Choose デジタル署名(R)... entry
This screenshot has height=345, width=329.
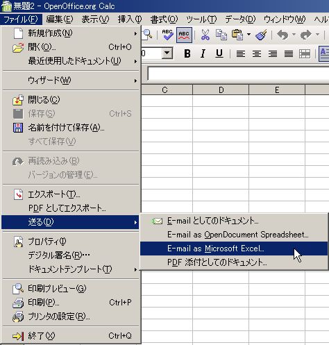(70, 255)
